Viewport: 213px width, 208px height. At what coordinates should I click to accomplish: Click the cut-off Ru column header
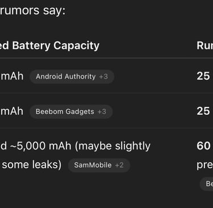pyautogui.click(x=205, y=45)
